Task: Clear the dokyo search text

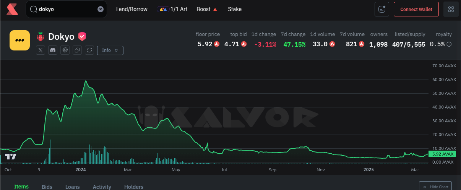Action: (101, 9)
